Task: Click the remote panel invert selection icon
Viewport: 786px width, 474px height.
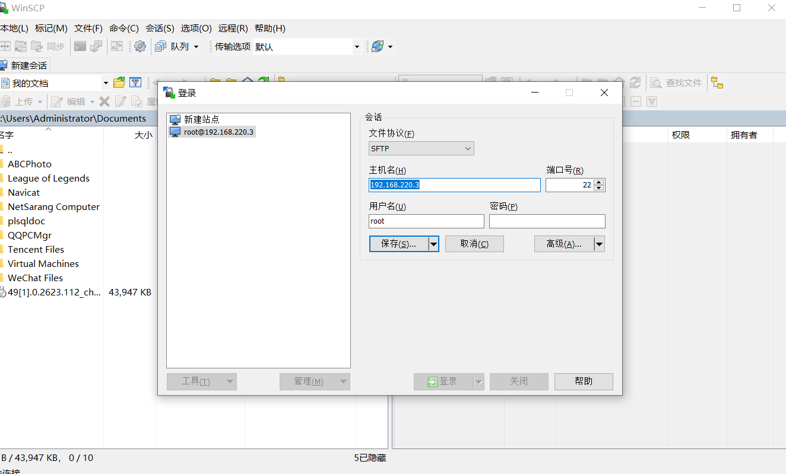Action: coord(652,101)
